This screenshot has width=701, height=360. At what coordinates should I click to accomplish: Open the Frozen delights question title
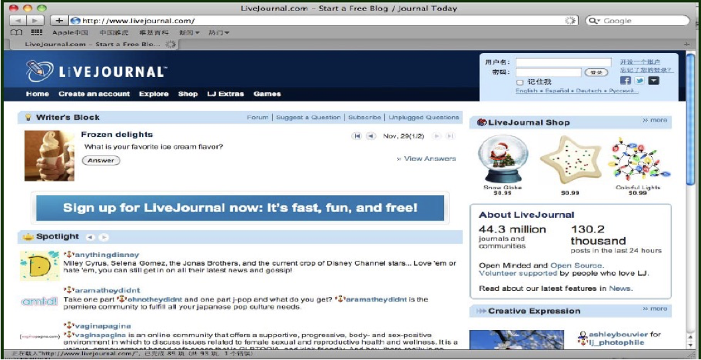point(117,135)
